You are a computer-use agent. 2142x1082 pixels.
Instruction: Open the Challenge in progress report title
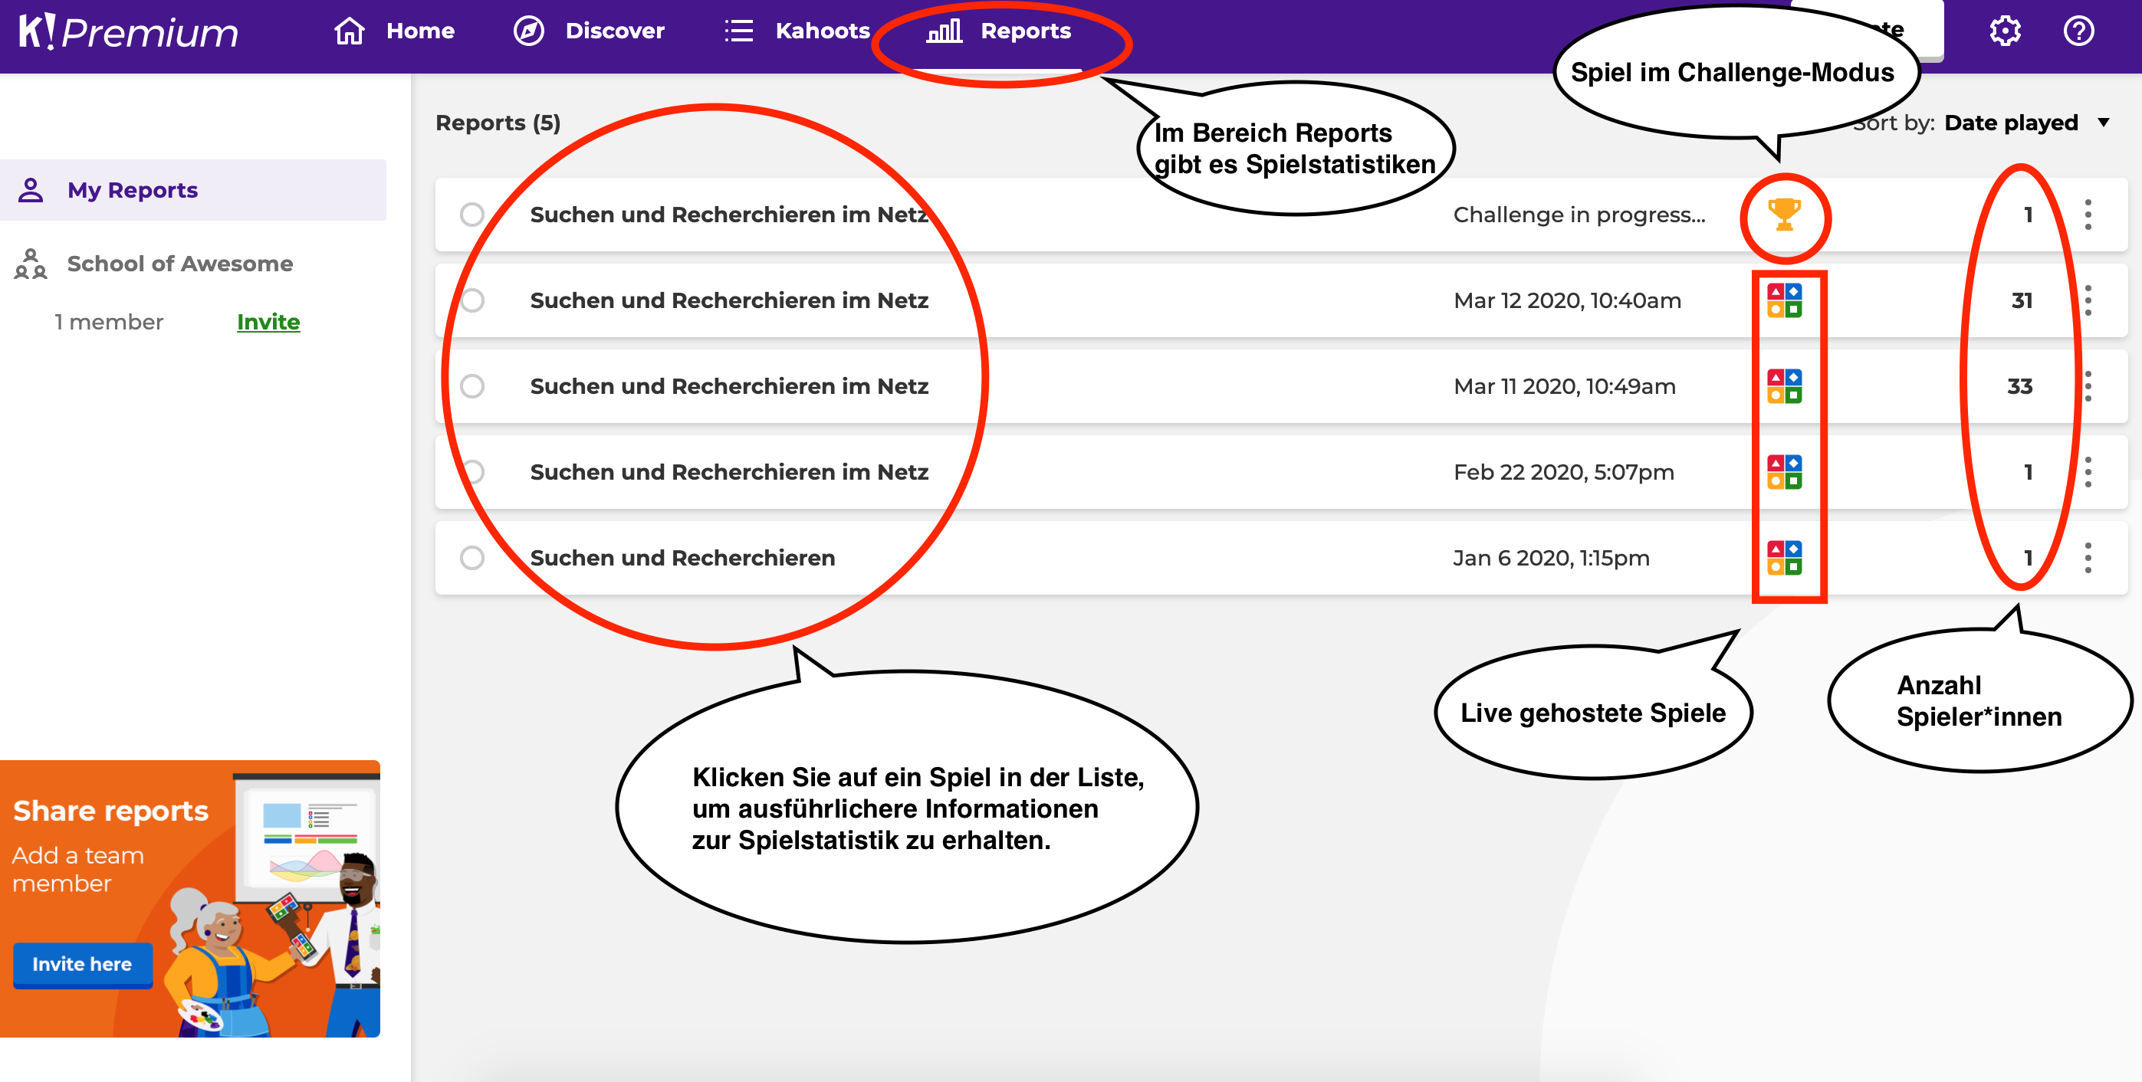pos(729,215)
